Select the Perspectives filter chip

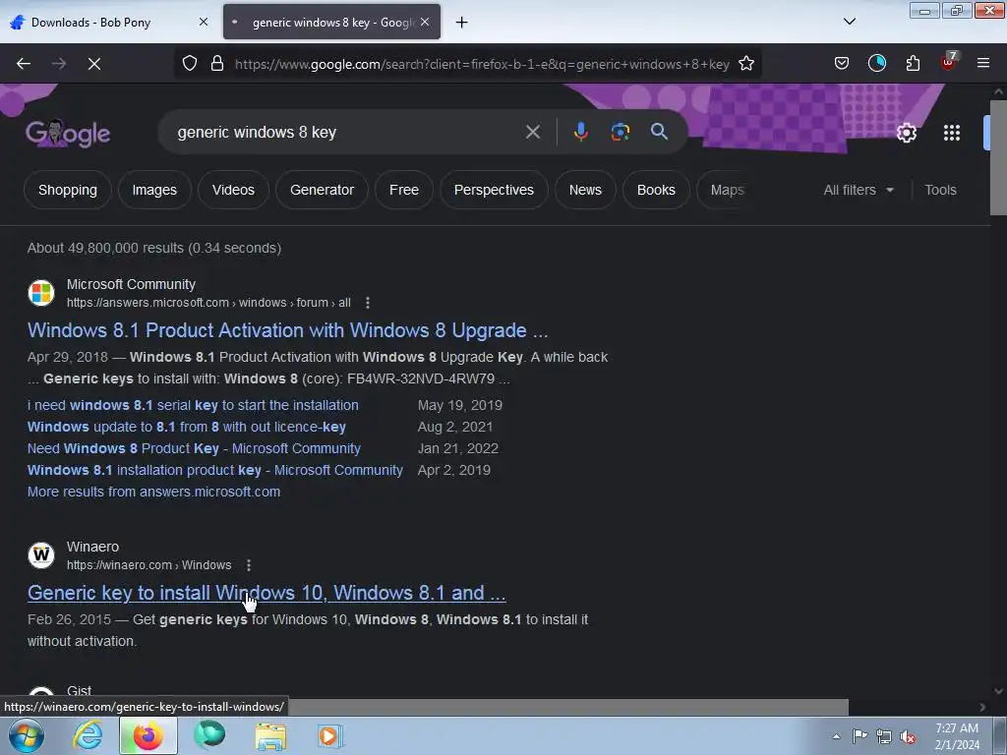494,190
